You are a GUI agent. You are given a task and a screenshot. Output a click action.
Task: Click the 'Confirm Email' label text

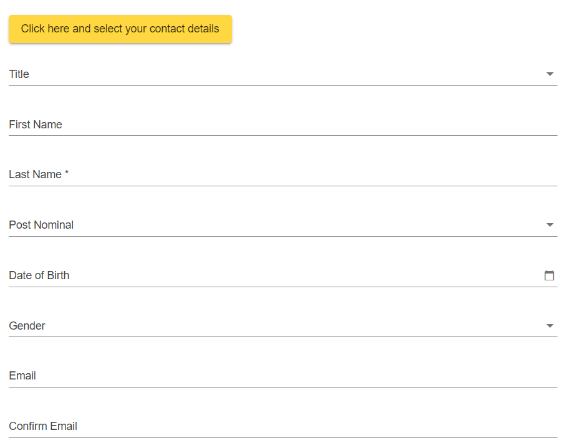(43, 426)
